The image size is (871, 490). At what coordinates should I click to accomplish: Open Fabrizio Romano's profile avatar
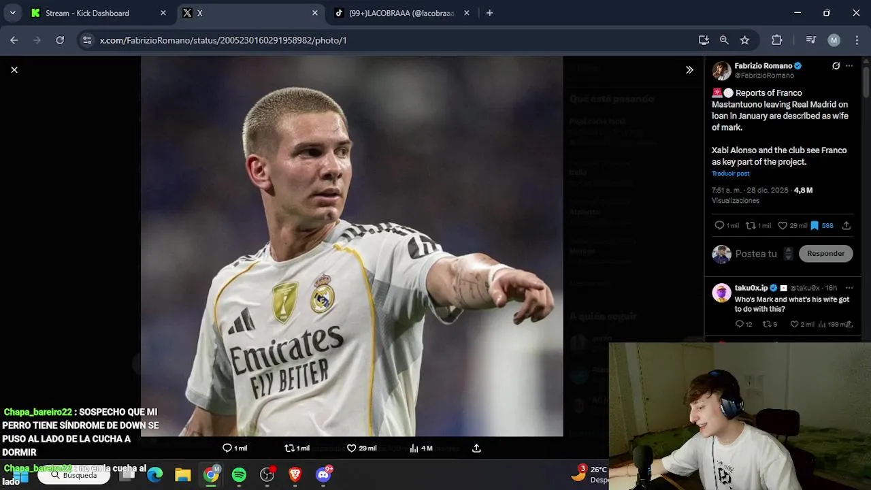tap(721, 71)
